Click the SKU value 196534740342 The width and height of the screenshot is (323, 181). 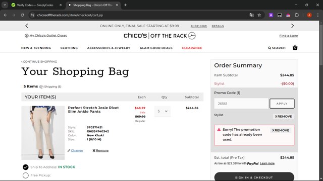pos(98,131)
